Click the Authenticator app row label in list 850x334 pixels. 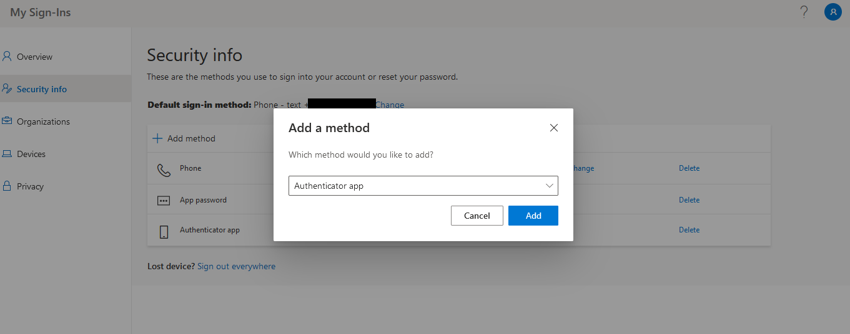[210, 230]
